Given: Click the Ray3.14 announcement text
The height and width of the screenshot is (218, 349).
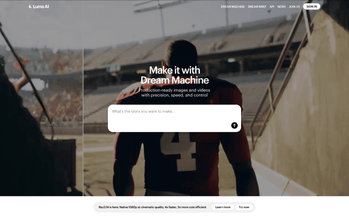Looking at the screenshot, I should coord(152,207).
